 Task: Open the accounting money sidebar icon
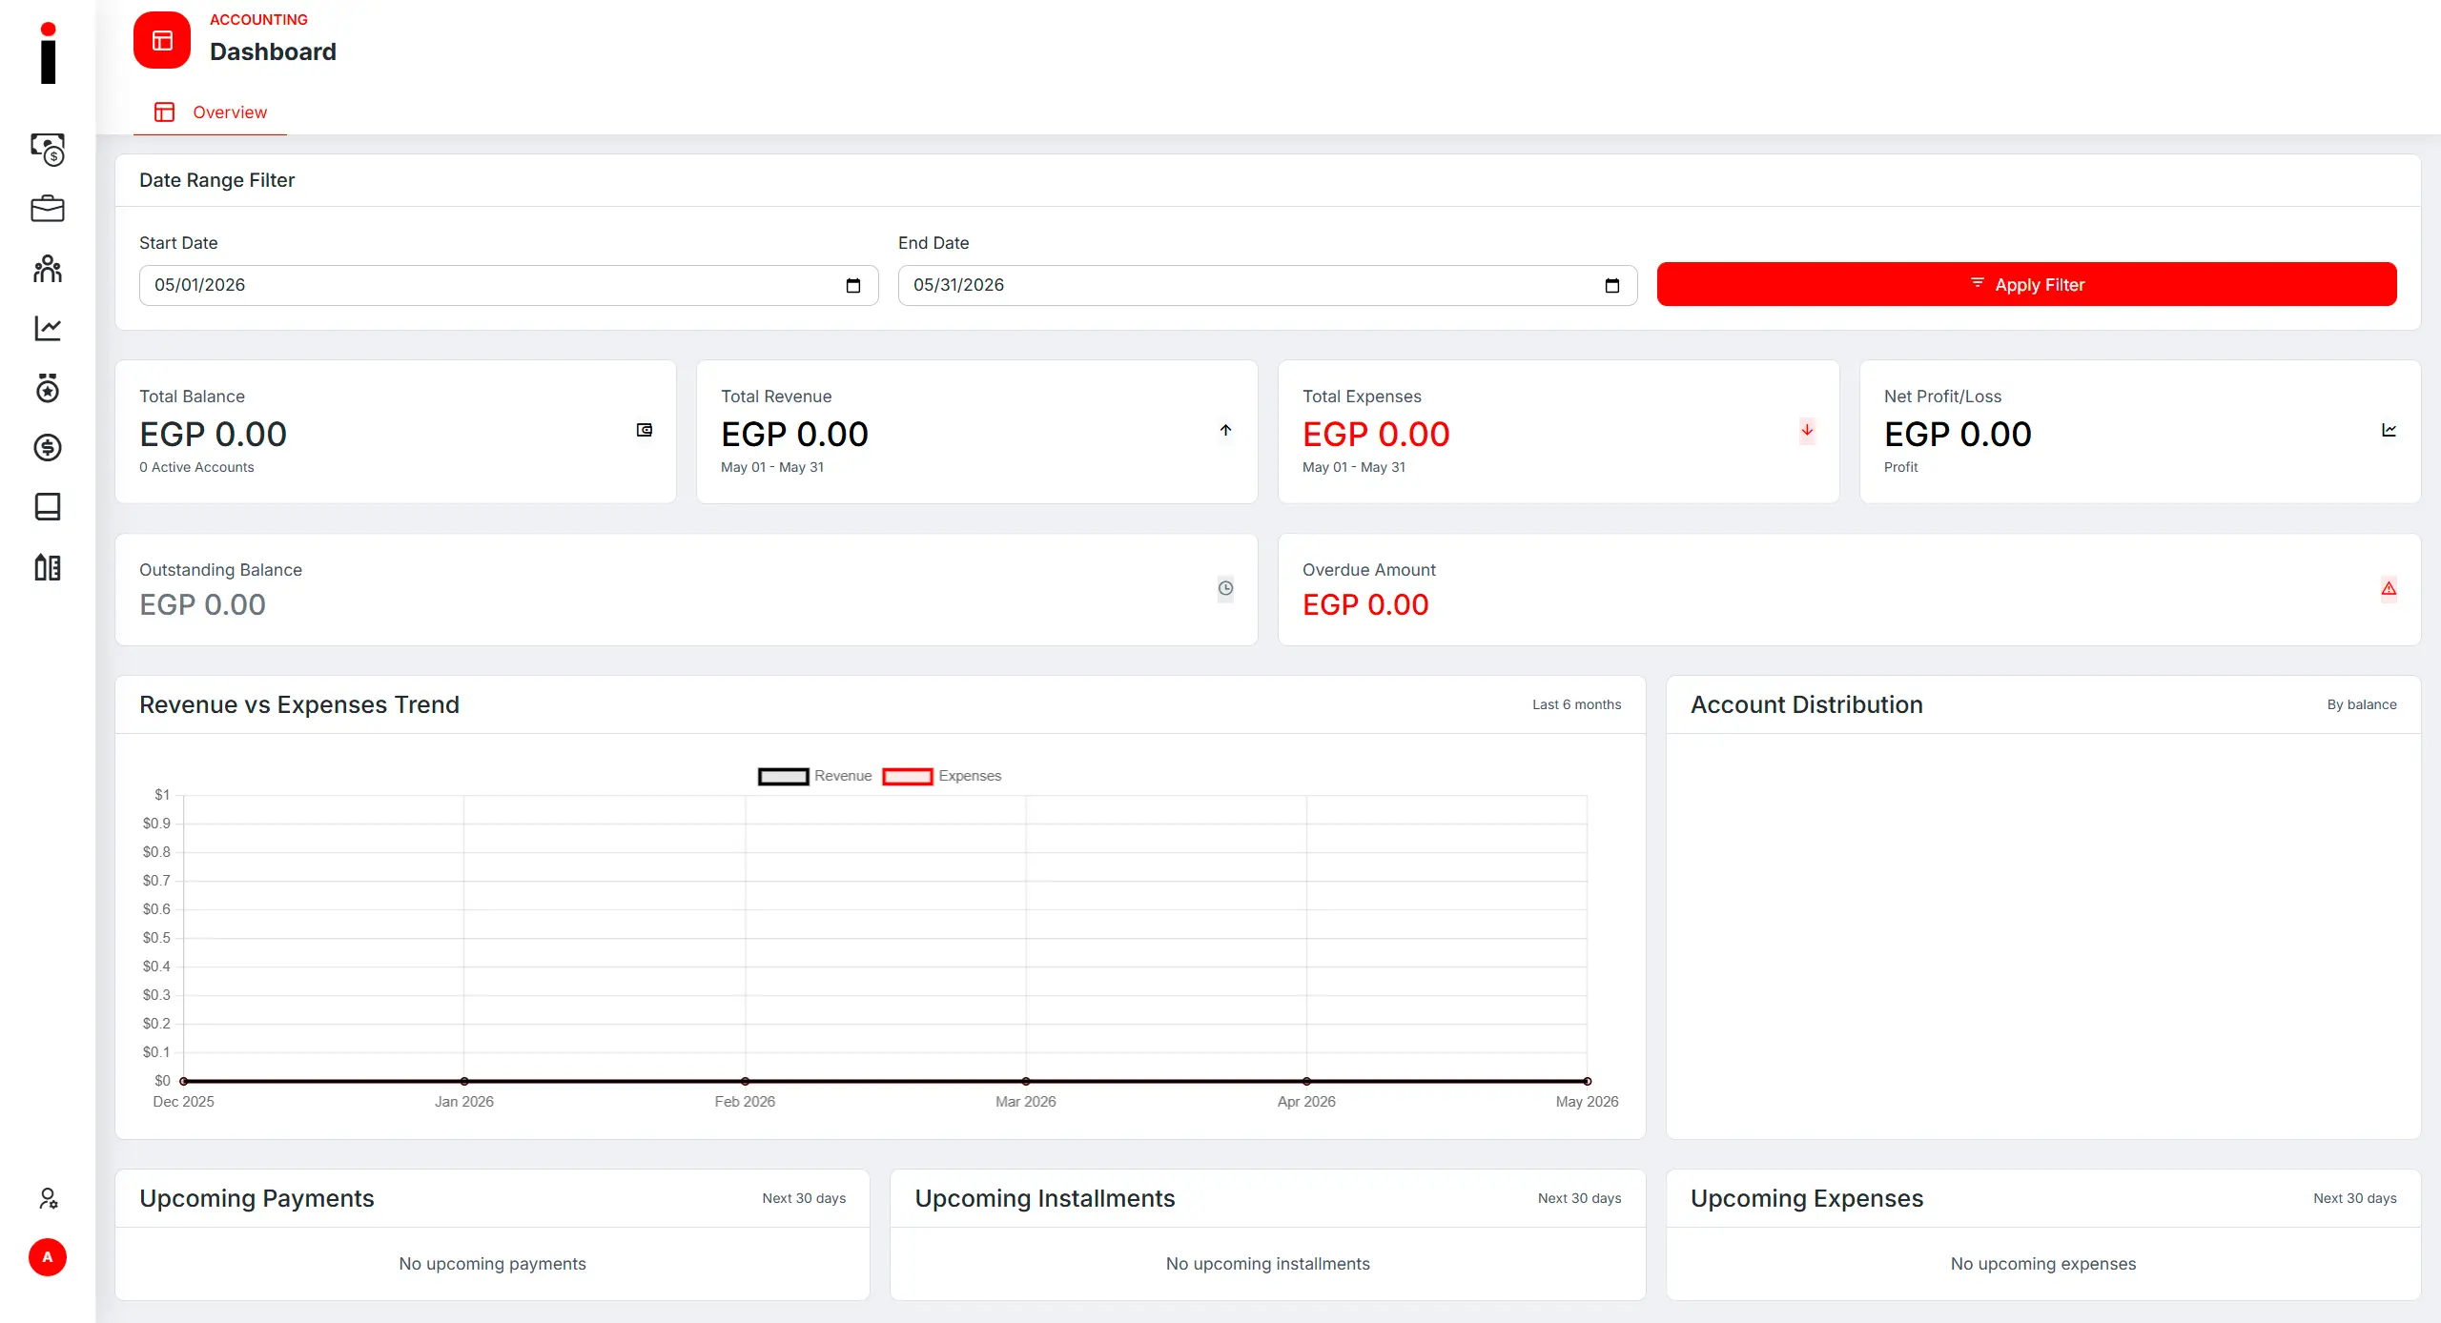click(x=48, y=150)
